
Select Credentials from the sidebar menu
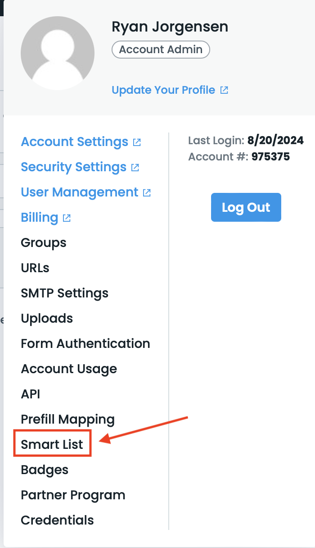[x=57, y=520]
